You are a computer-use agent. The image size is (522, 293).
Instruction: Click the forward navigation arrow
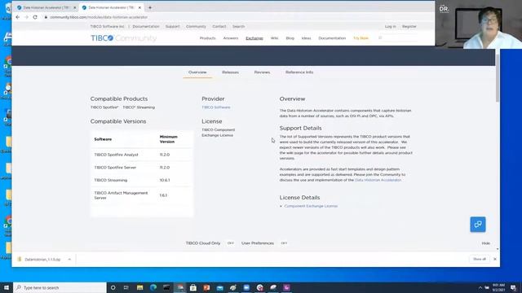coord(26,17)
